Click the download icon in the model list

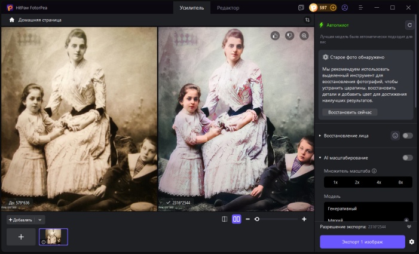coord(406,220)
